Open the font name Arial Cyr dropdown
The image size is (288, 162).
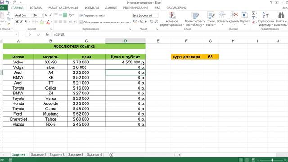[32, 15]
